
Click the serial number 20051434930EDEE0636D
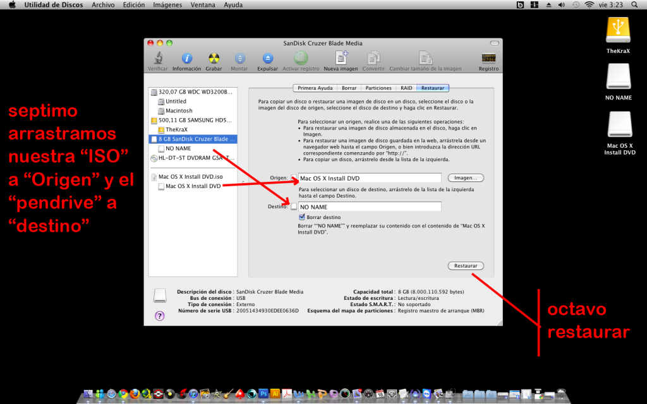tap(267, 311)
